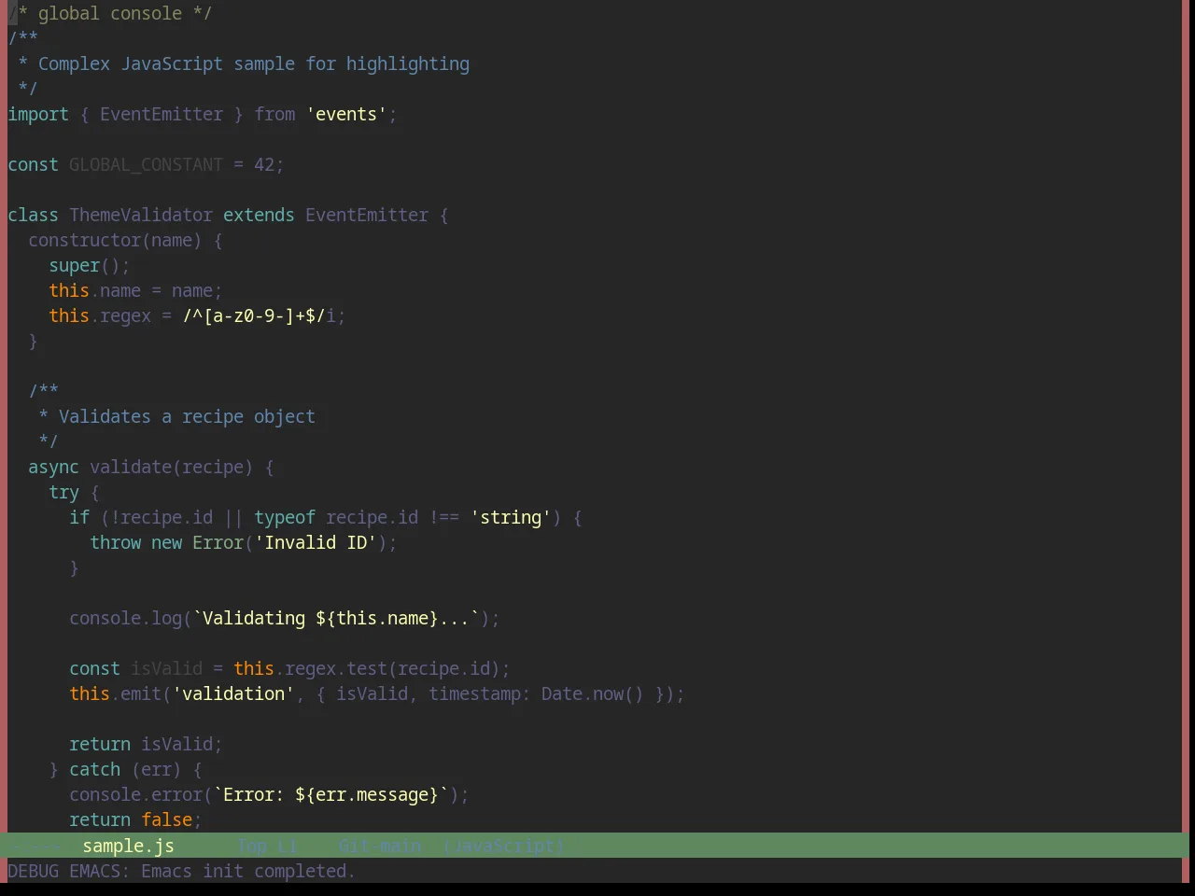Image resolution: width=1195 pixels, height=896 pixels.
Task: Click the Top L1 position indicator
Action: point(267,846)
